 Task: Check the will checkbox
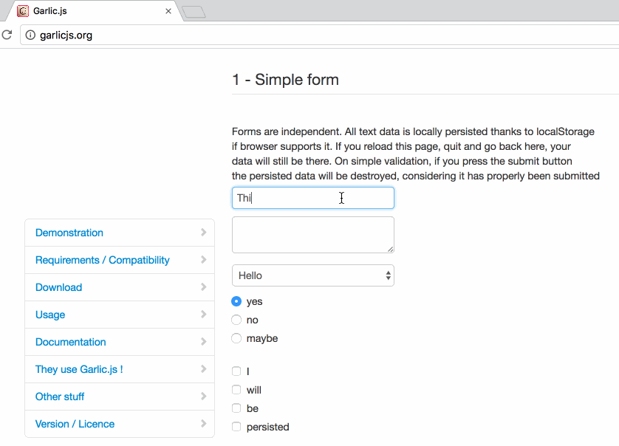[x=236, y=390]
